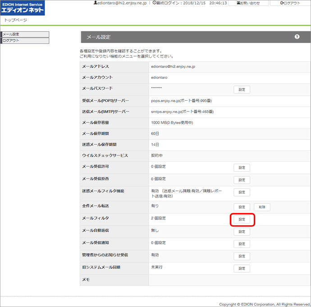Viewport: 311px width, 307px height.
Task: Open 設定 for メール受信拒否
Action: point(242,180)
